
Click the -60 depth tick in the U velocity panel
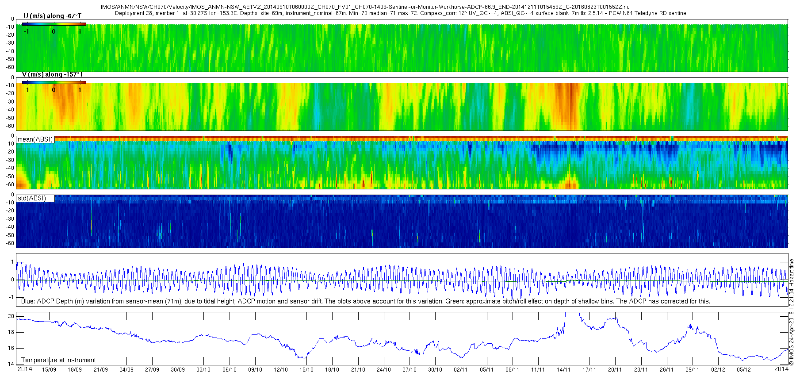click(x=10, y=67)
